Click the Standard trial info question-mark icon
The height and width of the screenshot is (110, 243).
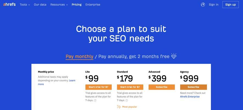click(x=127, y=100)
